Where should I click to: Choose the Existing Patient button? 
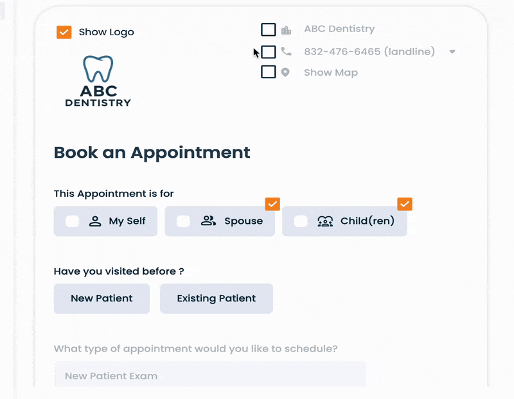click(x=217, y=298)
